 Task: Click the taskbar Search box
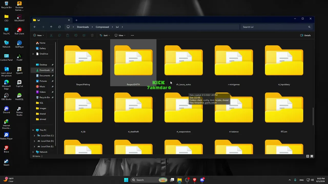149,180
